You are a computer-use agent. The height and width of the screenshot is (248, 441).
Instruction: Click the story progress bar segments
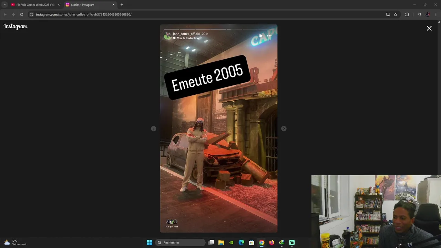coord(218,29)
